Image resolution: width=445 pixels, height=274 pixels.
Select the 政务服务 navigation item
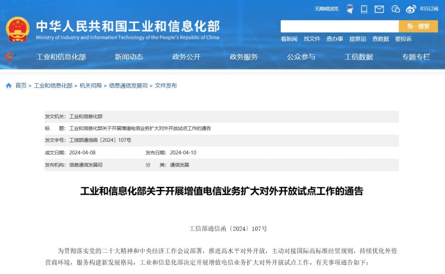click(x=244, y=57)
